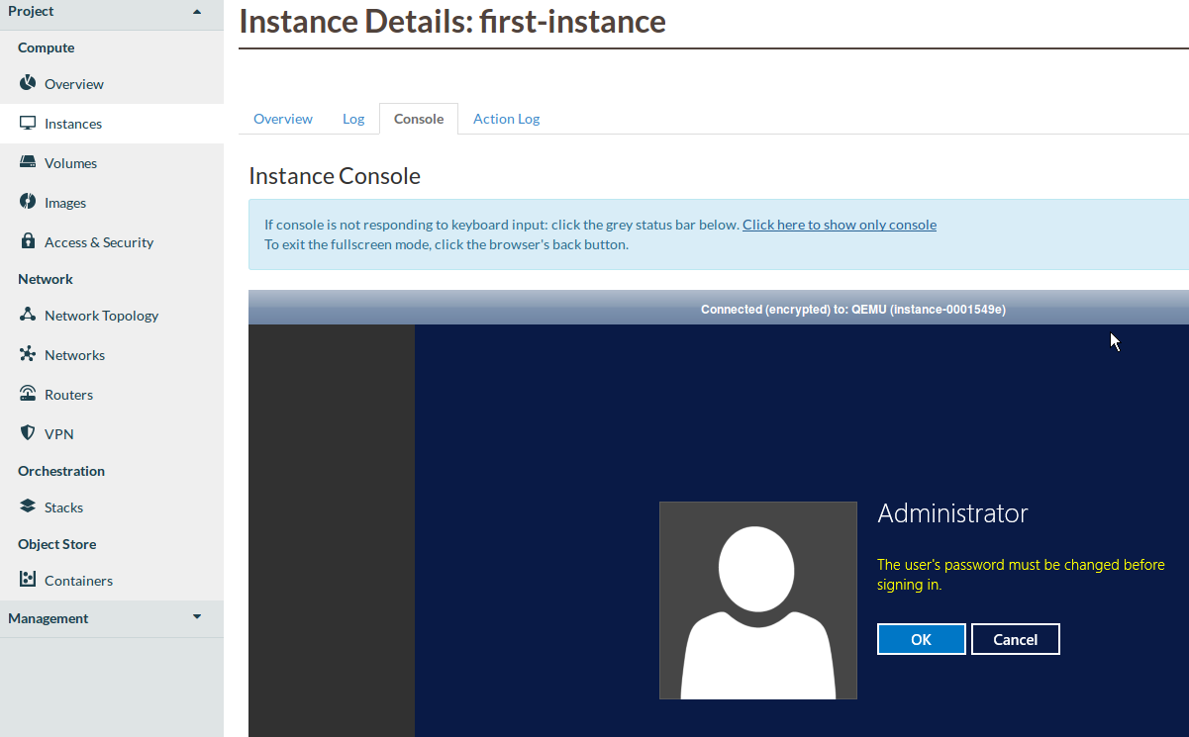Click the Routers icon in sidebar
This screenshot has width=1189, height=737.
(x=26, y=394)
